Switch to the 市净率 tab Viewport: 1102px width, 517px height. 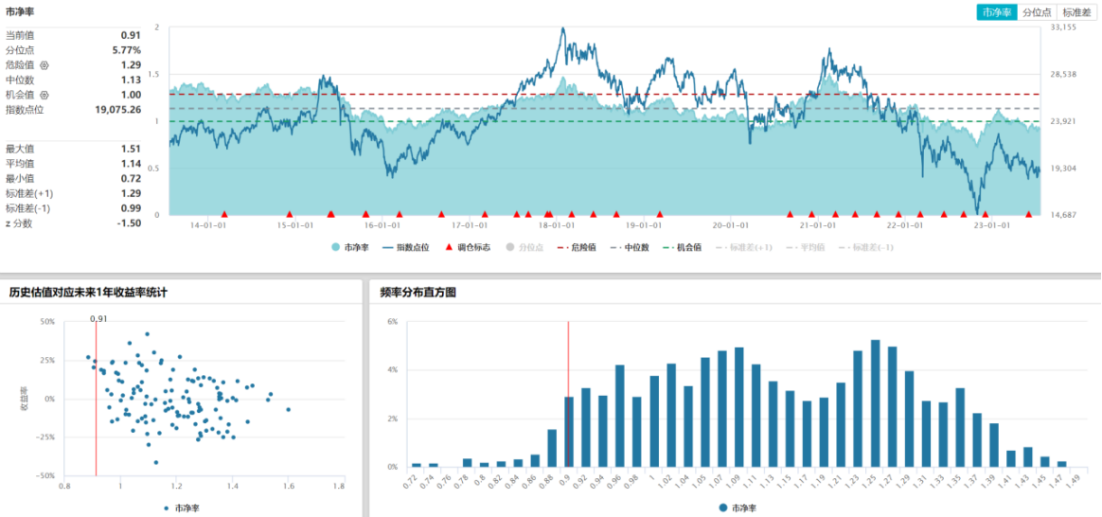click(997, 12)
